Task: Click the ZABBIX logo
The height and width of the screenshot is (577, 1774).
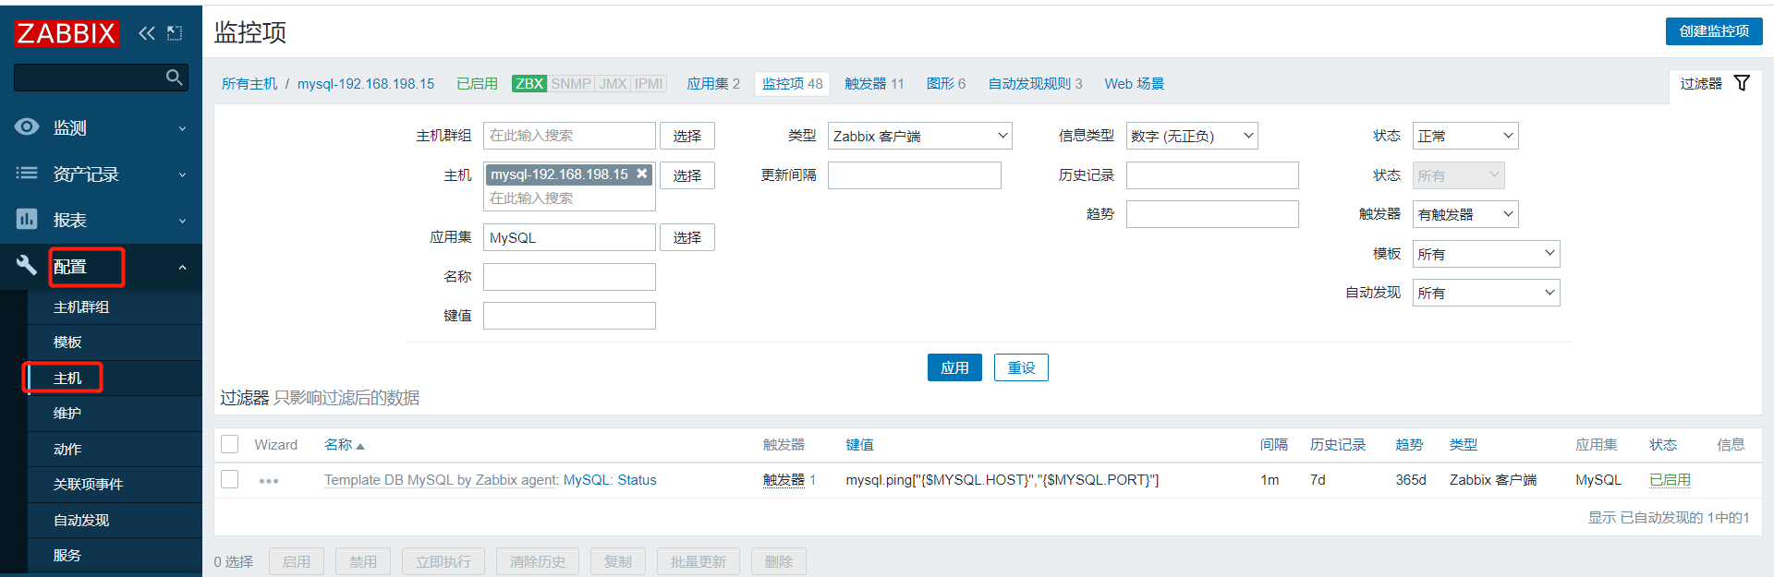Action: 66,33
